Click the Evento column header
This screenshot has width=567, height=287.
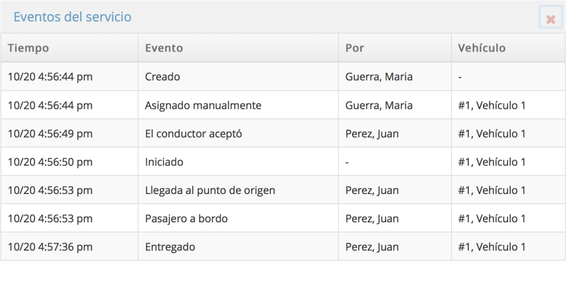pos(164,48)
